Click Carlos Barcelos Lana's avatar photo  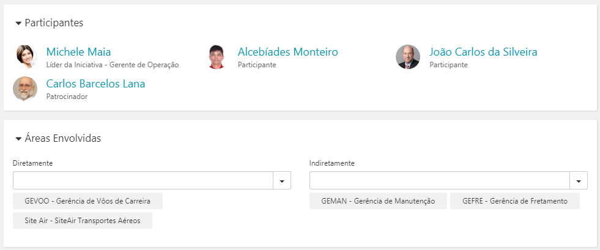(x=25, y=89)
